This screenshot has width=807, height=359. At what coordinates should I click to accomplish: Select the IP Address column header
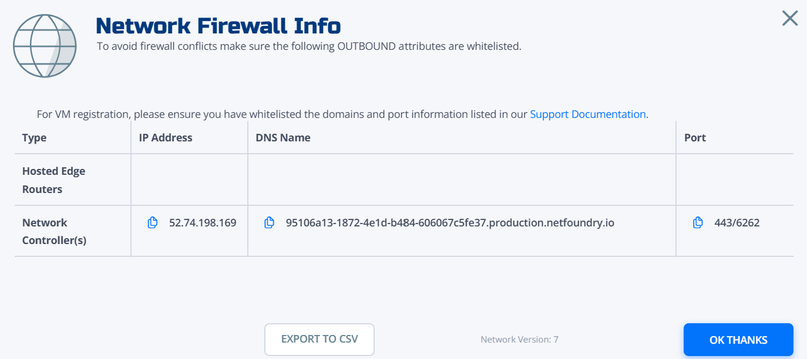[x=166, y=138]
